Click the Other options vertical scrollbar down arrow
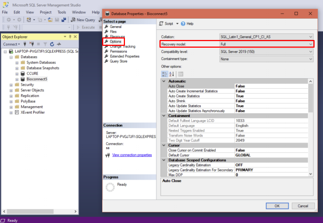Image resolution: width=323 pixels, height=223 pixels. (311, 174)
